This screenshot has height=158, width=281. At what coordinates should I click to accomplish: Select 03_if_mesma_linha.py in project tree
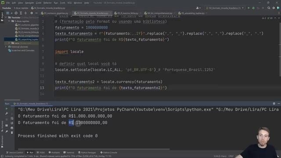tap(27, 32)
